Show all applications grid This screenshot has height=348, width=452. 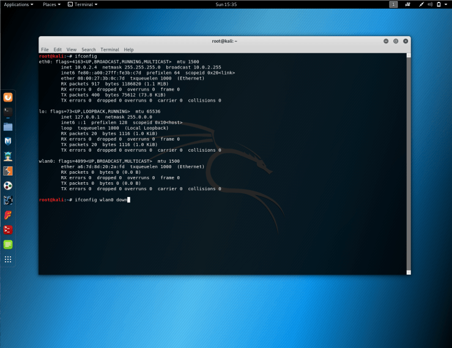(8, 259)
